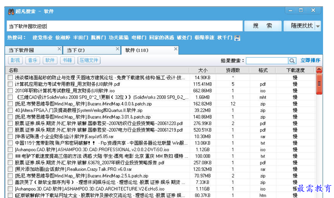
Task: Click hot word 徐湘婷
Action: pos(63,38)
